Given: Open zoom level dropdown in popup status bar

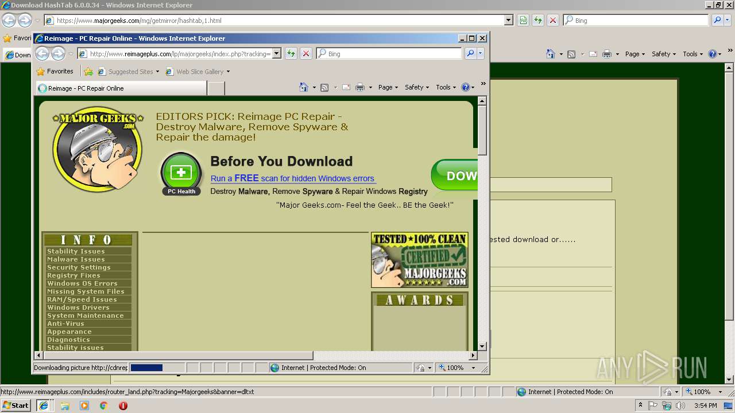Looking at the screenshot, I should (x=473, y=368).
